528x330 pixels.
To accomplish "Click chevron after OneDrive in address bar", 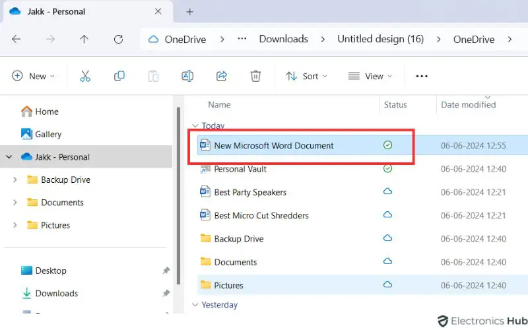I will (x=222, y=40).
